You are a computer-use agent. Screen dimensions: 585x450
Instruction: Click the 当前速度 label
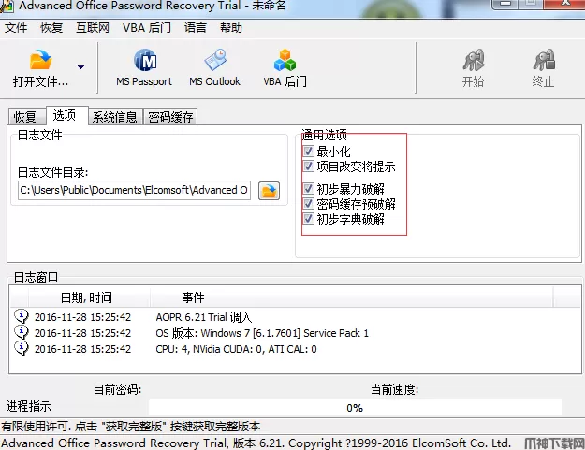394,389
